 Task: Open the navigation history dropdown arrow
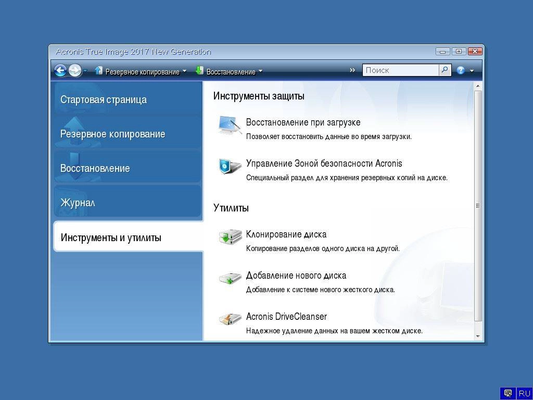click(x=85, y=71)
